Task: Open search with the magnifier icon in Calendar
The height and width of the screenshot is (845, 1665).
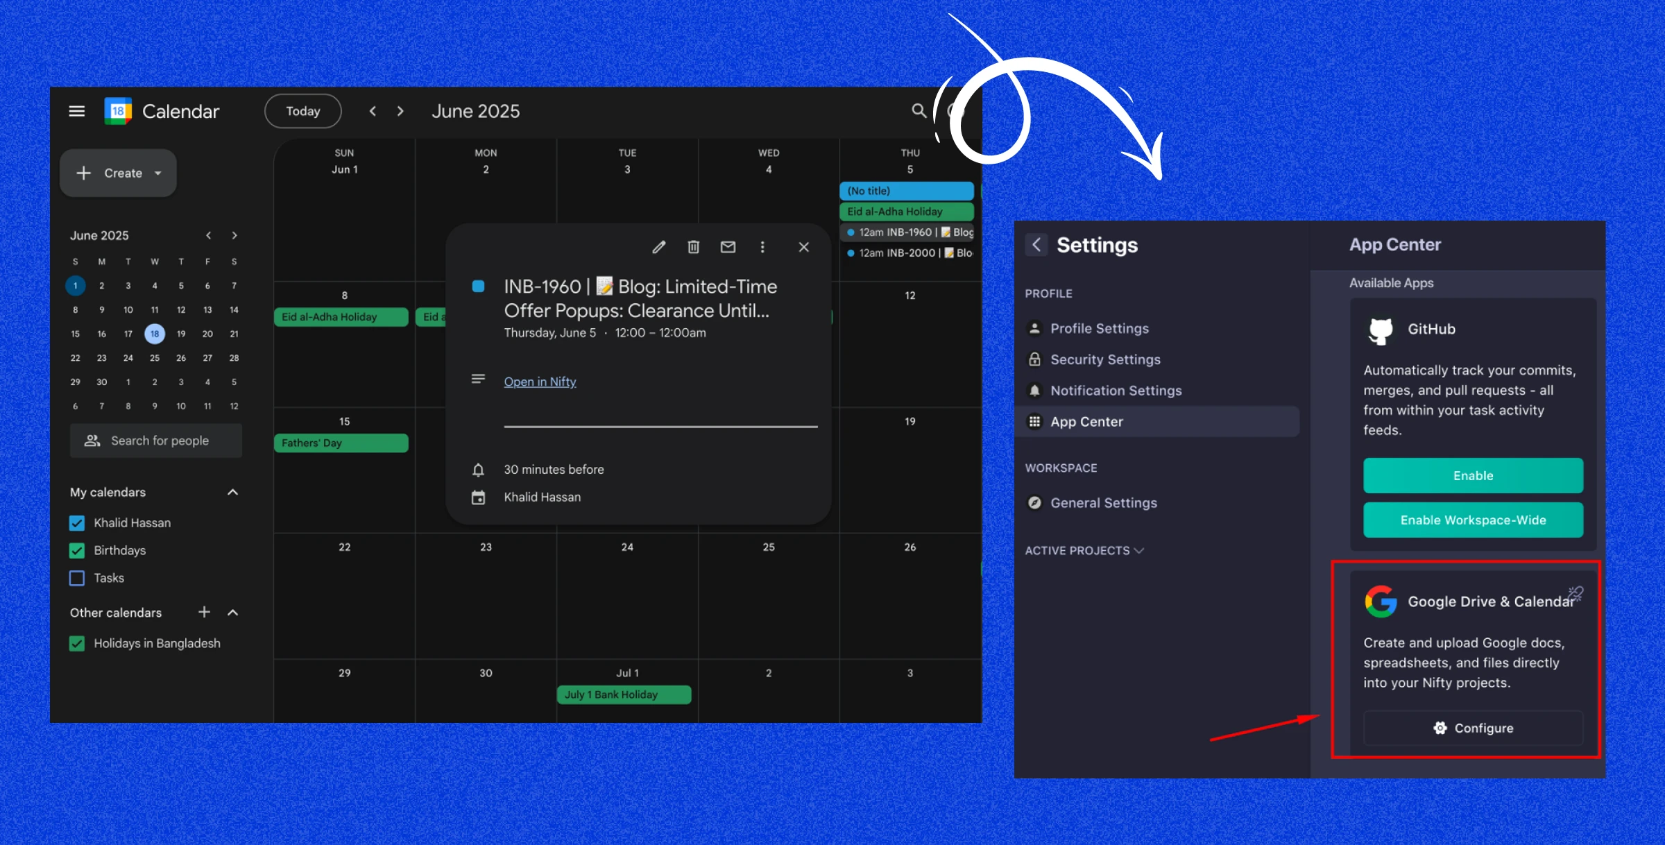Action: point(919,111)
